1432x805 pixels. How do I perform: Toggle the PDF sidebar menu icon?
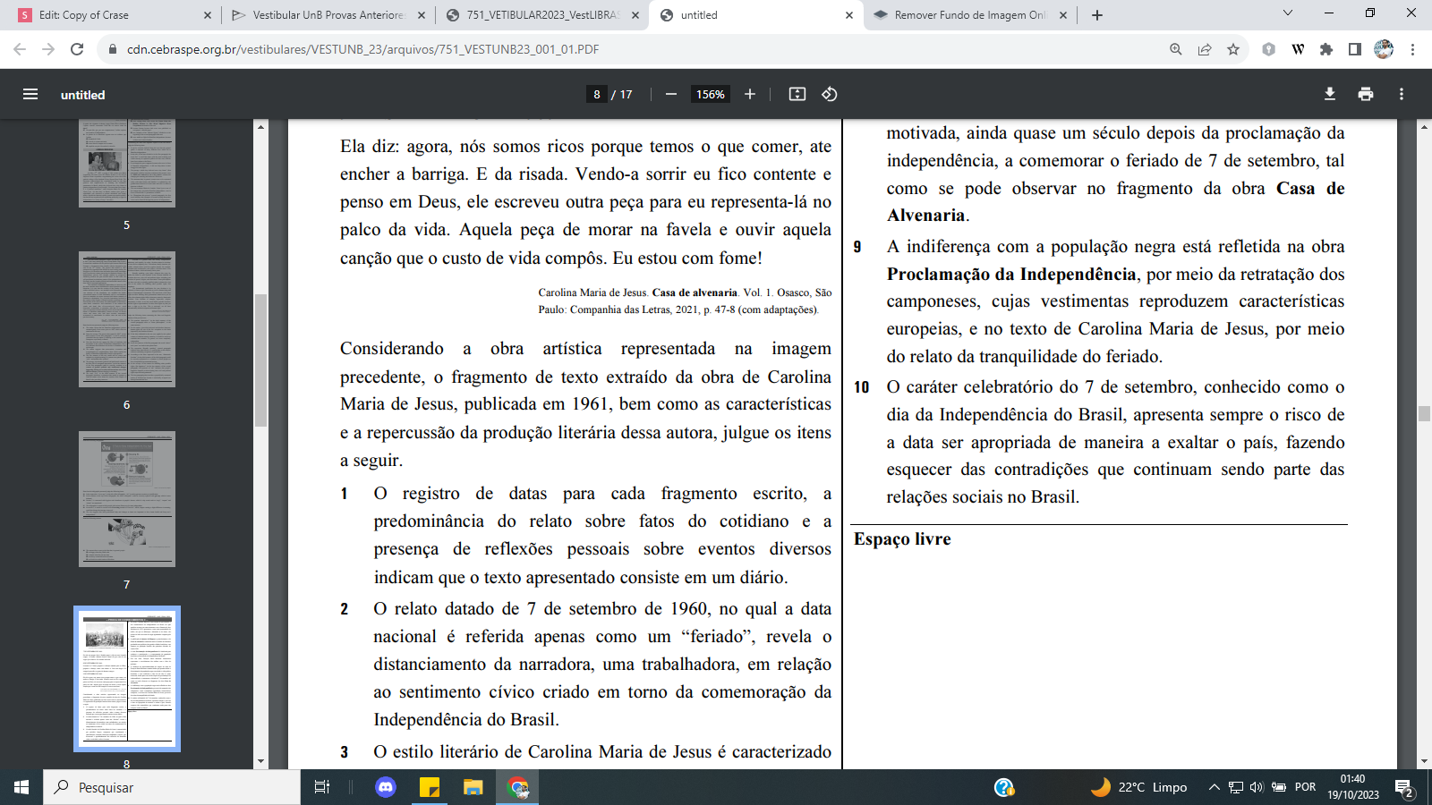(x=30, y=94)
